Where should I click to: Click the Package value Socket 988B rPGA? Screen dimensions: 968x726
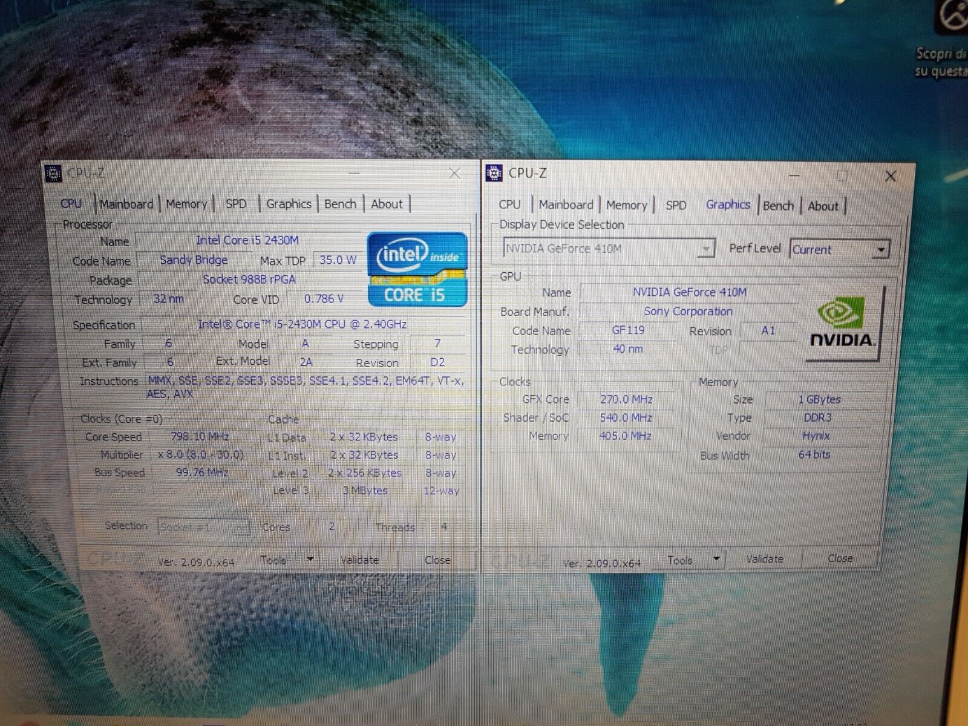coord(249,280)
